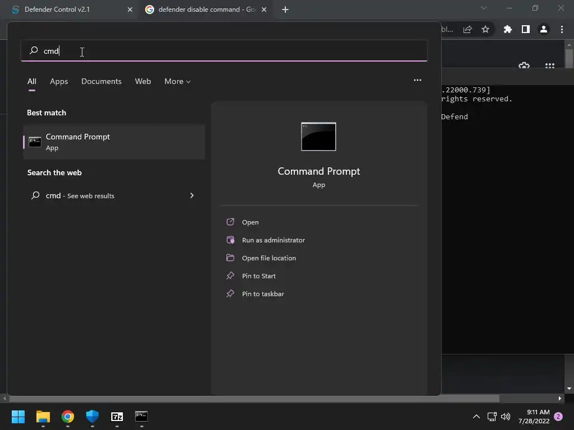Switch to the defender disable command Google tab
The image size is (574, 430).
[207, 10]
